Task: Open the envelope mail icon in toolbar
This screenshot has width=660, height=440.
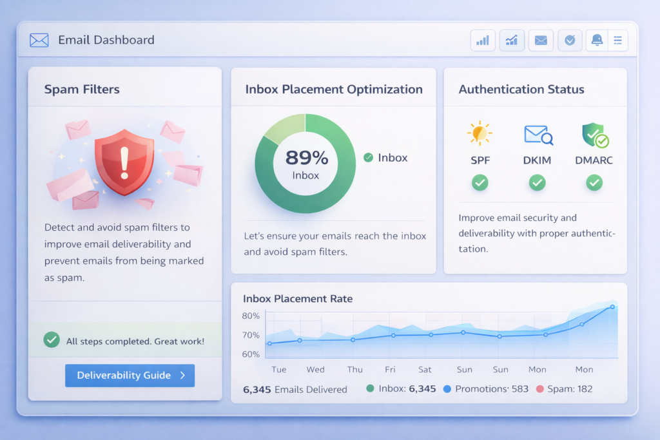Action: pos(541,40)
